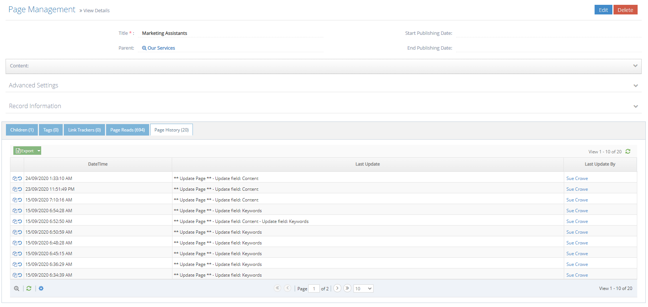Open the Children (1) tab

pyautogui.click(x=22, y=130)
